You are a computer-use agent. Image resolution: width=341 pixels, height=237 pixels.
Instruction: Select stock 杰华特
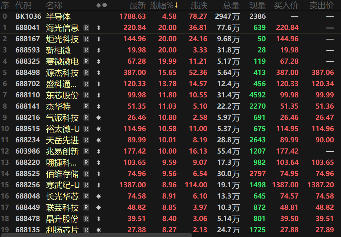coord(58,106)
